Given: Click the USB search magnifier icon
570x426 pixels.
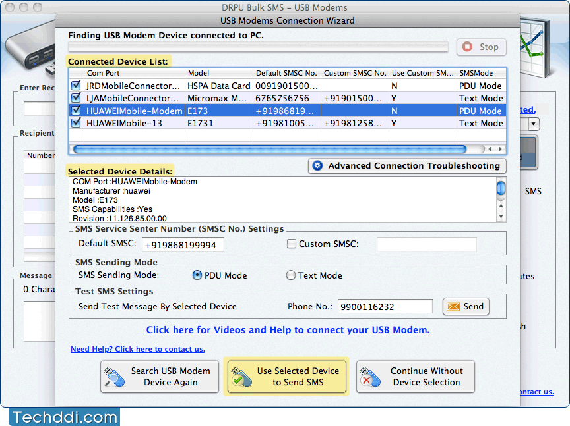Looking at the screenshot, I should pos(114,377).
